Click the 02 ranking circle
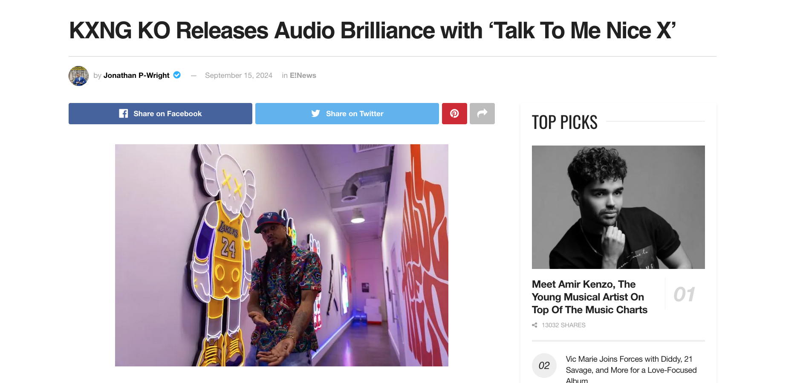Screen dimensions: 803x383 [544, 366]
